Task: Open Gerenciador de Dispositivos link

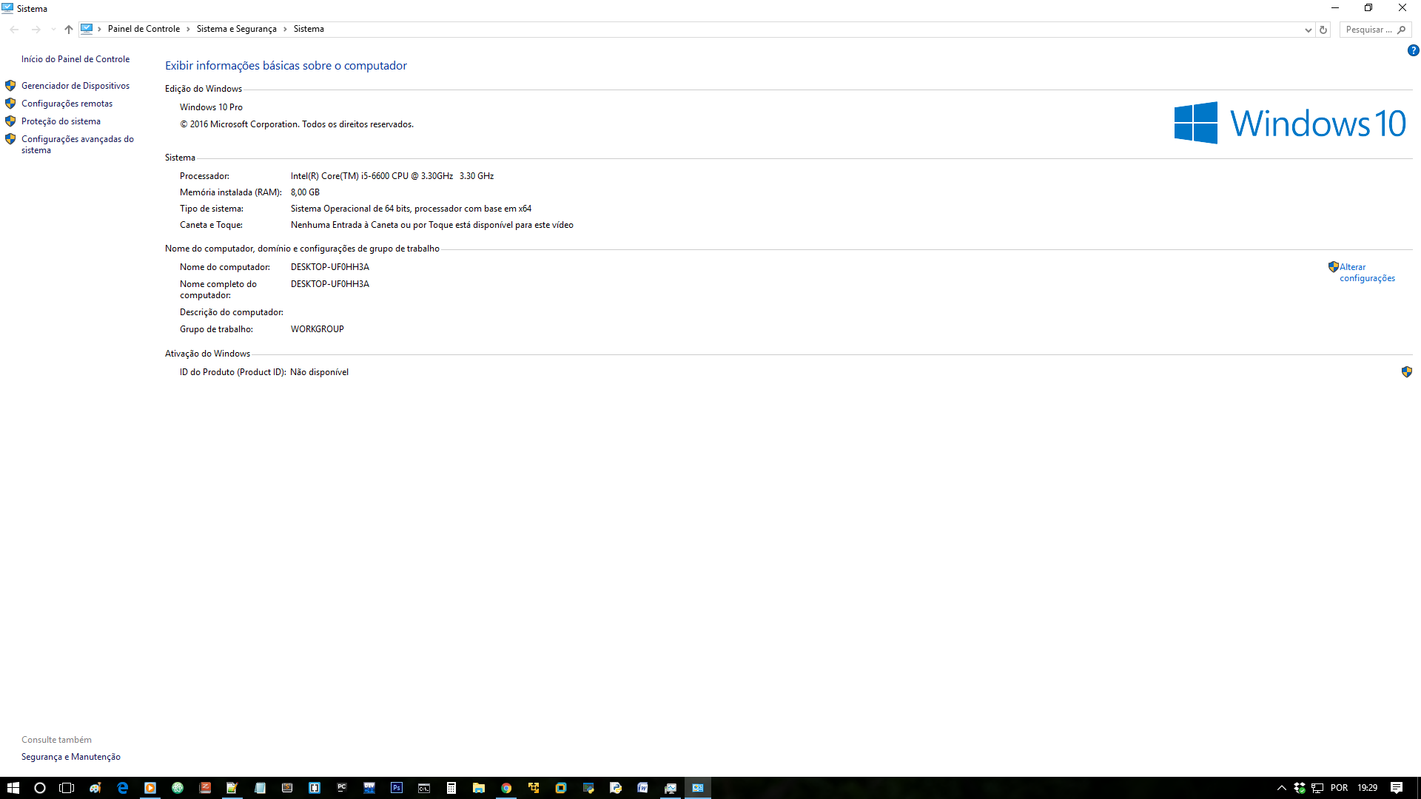Action: pyautogui.click(x=75, y=86)
